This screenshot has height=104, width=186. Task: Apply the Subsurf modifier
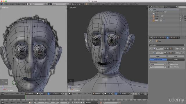point(158,57)
